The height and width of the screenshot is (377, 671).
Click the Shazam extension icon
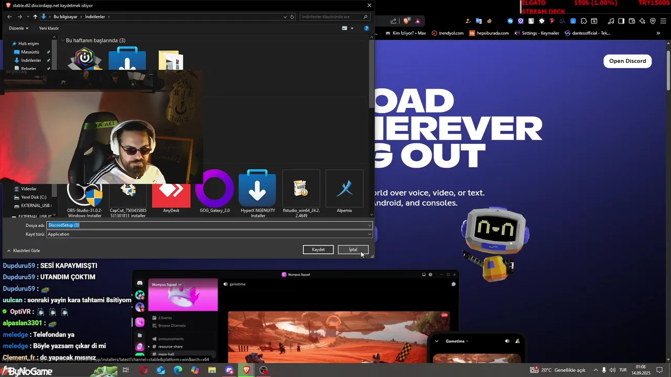tap(510, 21)
